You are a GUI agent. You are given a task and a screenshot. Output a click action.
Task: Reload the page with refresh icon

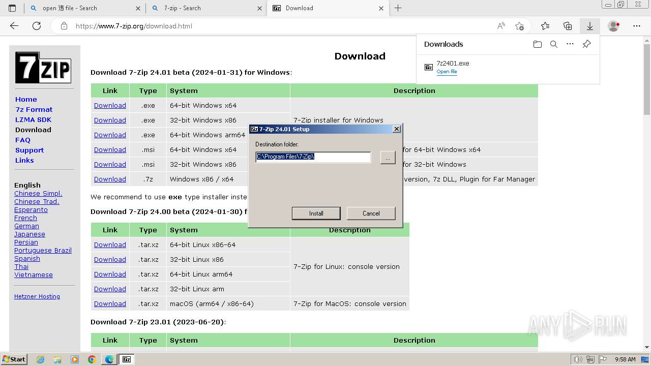coord(37,26)
